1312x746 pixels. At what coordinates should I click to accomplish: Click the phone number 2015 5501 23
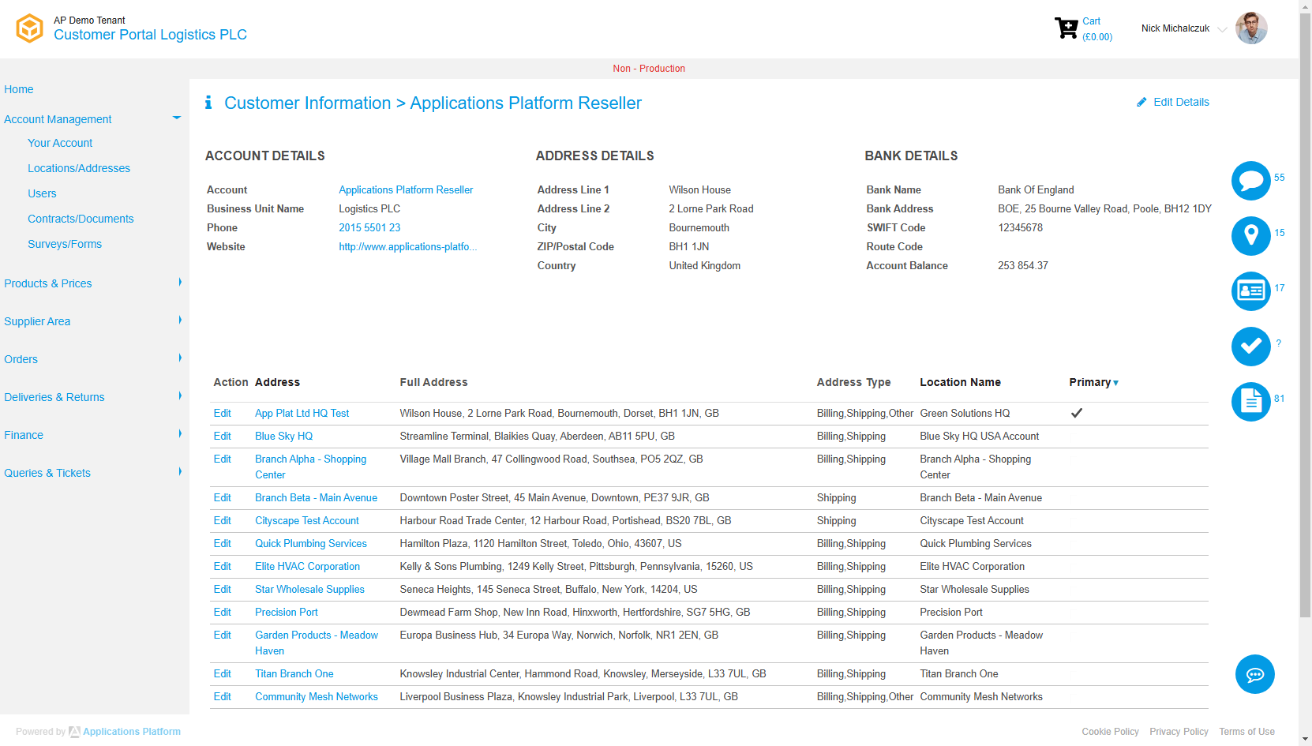coord(369,227)
